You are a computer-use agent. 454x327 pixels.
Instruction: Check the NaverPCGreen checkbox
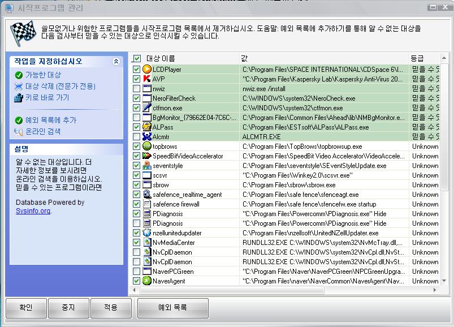point(136,271)
